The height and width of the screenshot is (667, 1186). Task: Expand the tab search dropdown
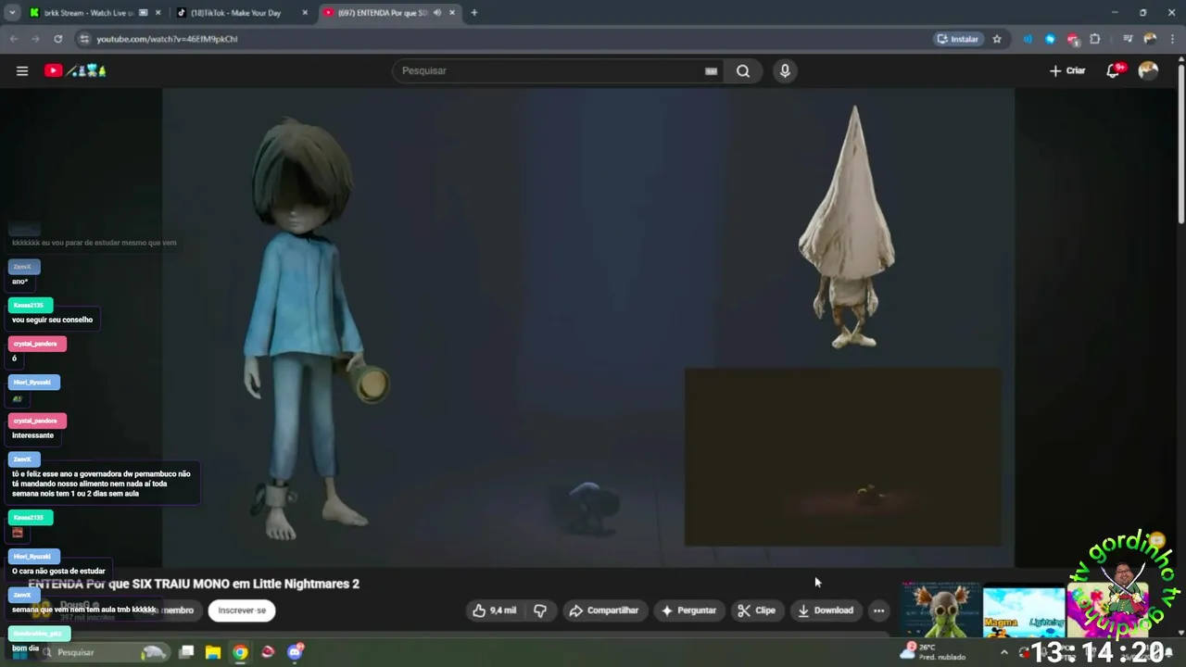click(x=12, y=13)
